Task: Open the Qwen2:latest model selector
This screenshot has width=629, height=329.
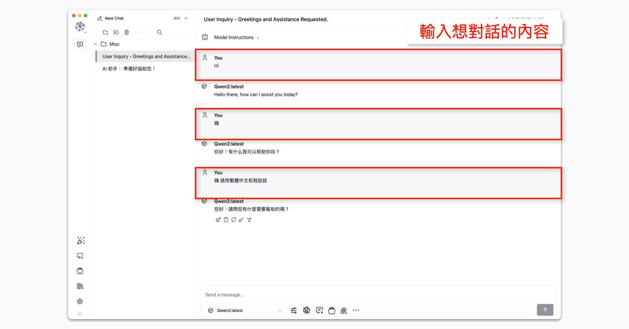Action: [245, 311]
